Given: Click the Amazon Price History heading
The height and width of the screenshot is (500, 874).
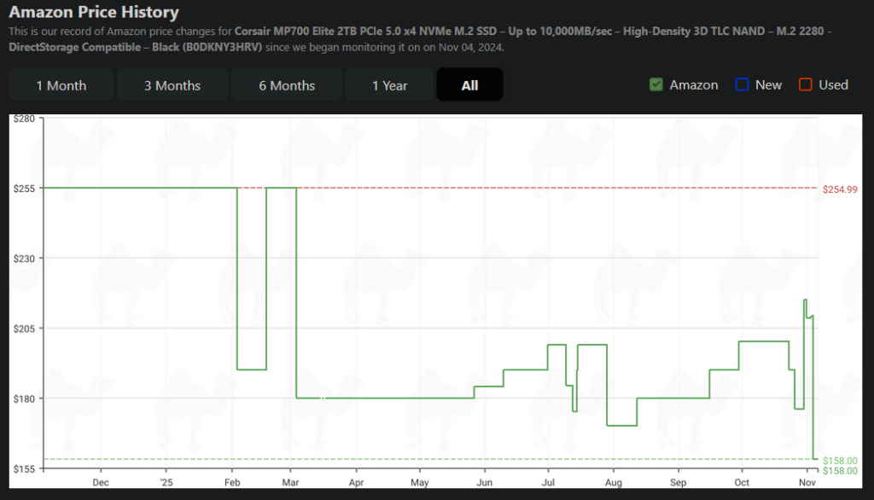Looking at the screenshot, I should tap(94, 13).
